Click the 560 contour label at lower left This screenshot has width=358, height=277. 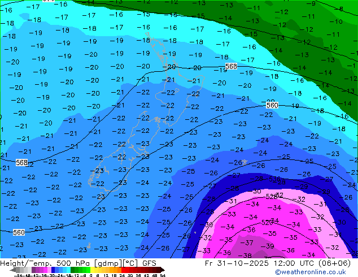coord(19,233)
